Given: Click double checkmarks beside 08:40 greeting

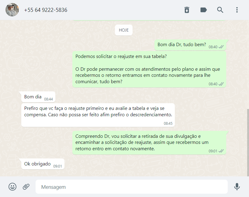Looking at the screenshot, I should point(221,47).
